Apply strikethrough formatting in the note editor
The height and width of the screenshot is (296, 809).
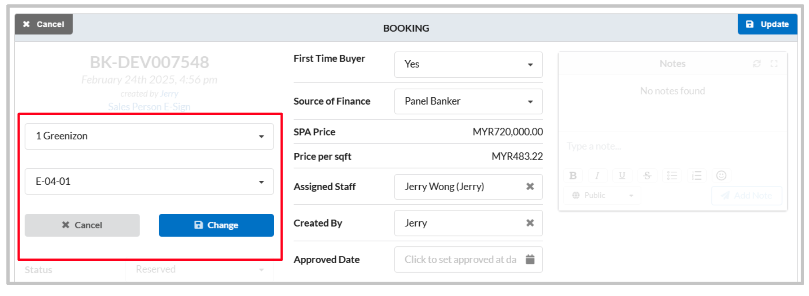[x=647, y=176]
